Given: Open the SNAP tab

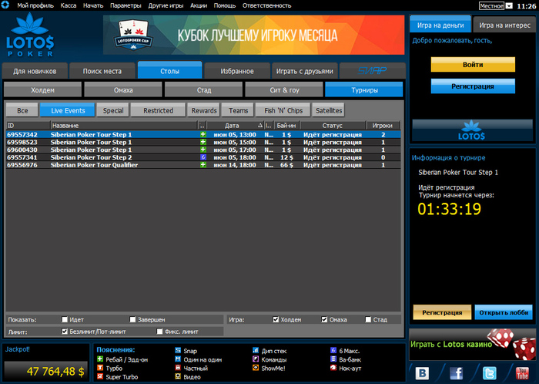Looking at the screenshot, I should click(372, 71).
